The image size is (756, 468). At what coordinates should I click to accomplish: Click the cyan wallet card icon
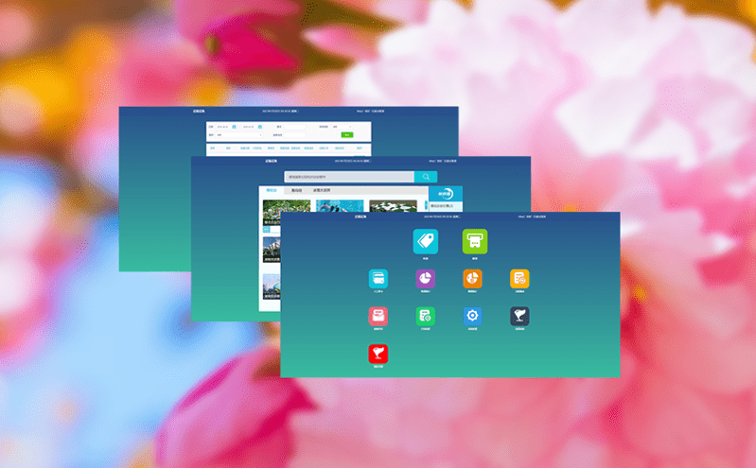(x=378, y=278)
